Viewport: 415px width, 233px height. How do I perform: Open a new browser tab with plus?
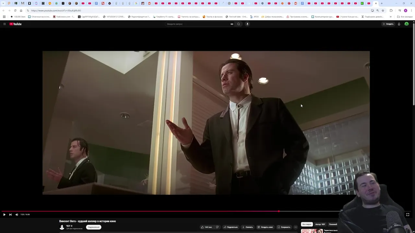click(x=382, y=3)
